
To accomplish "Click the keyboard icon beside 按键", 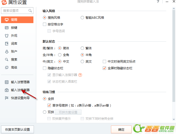I will (7, 28).
